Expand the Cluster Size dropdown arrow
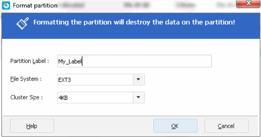Screen dimensions: 261x137 click(x=139, y=98)
